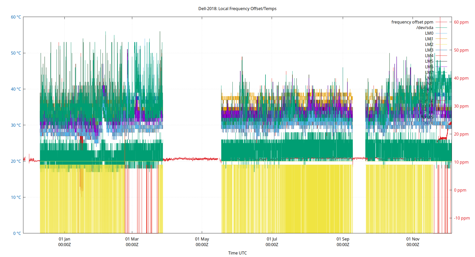Click the LM8 legend line sample
Image resolution: width=475 pixels, height=257 pixels.
click(441, 78)
